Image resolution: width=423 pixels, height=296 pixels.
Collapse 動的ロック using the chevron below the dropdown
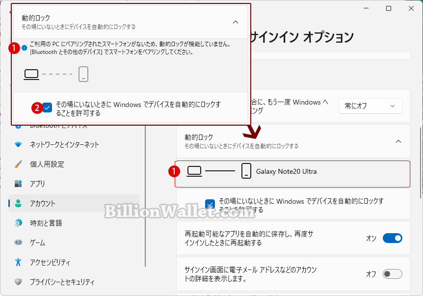tap(398, 141)
